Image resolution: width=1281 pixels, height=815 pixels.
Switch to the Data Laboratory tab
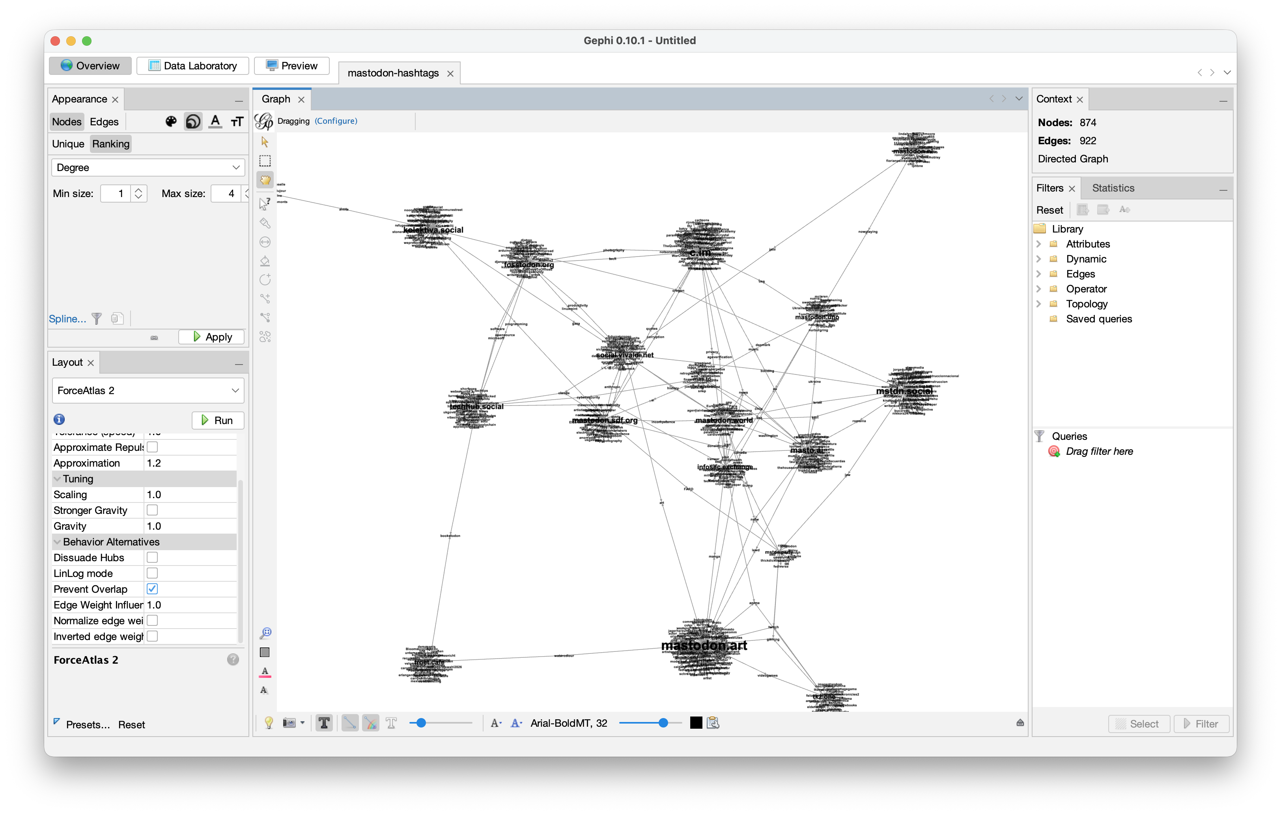click(x=192, y=66)
